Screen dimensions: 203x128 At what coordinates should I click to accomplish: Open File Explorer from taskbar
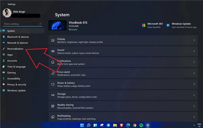[x=115, y=125]
